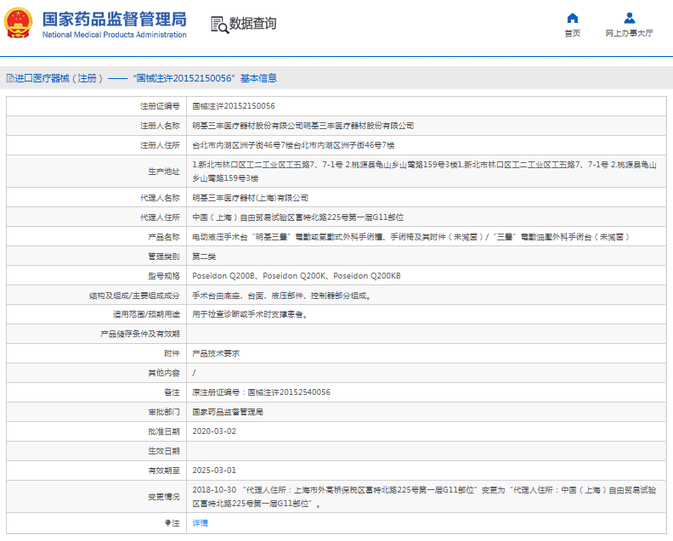Click the 首页 text label

[x=572, y=33]
